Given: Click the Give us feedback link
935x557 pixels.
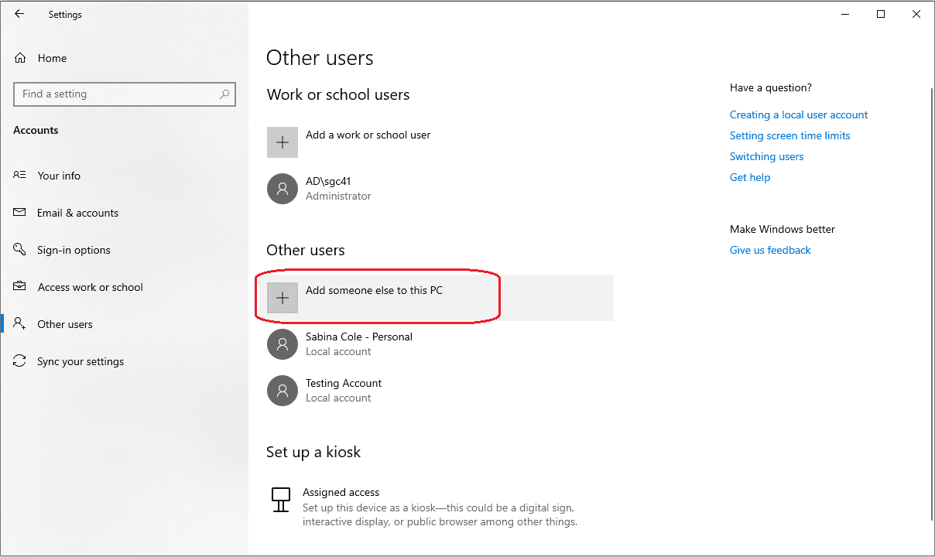Looking at the screenshot, I should click(x=770, y=250).
